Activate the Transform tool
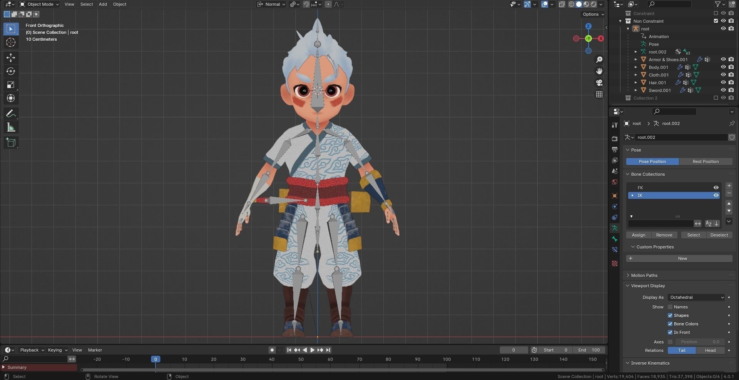The width and height of the screenshot is (739, 380). click(x=11, y=98)
